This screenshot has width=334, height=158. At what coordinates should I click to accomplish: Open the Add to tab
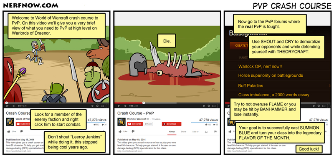[x=195, y=132]
